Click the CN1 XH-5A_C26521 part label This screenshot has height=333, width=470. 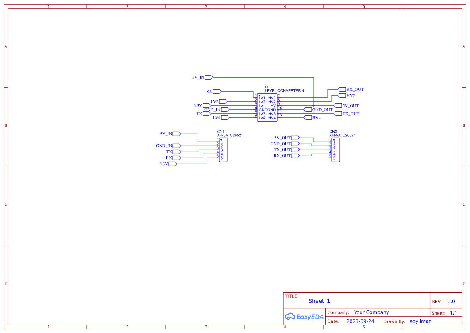click(x=230, y=135)
